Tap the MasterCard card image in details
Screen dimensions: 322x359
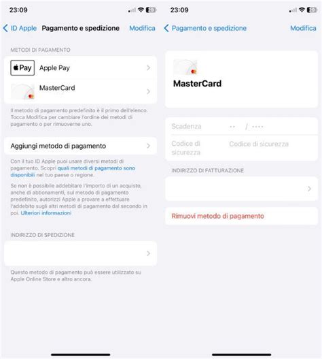[185, 67]
